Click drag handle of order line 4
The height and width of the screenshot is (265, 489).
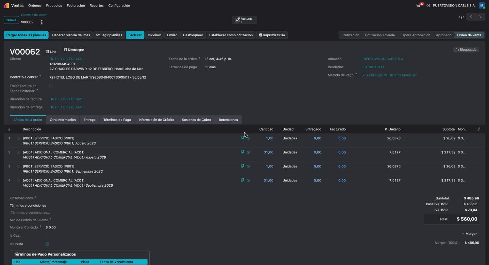[18, 180]
